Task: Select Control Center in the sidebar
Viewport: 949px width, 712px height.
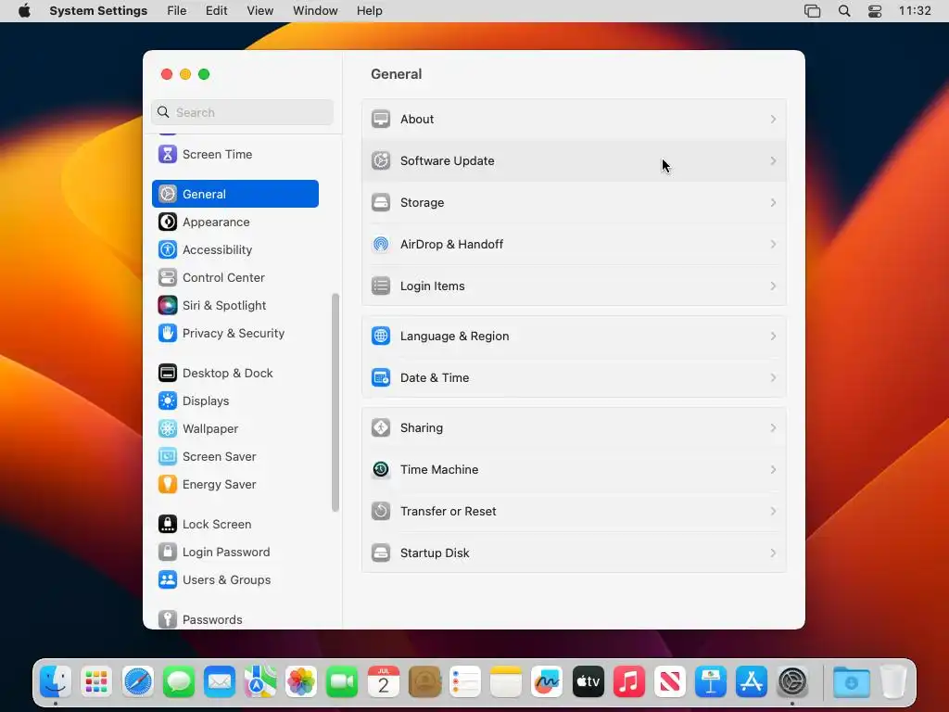Action: pos(234,278)
